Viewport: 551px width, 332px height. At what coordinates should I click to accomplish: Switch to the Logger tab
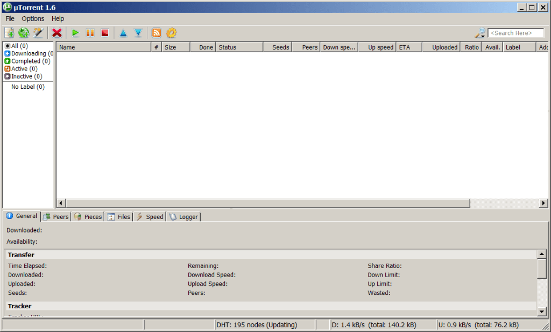[183, 216]
